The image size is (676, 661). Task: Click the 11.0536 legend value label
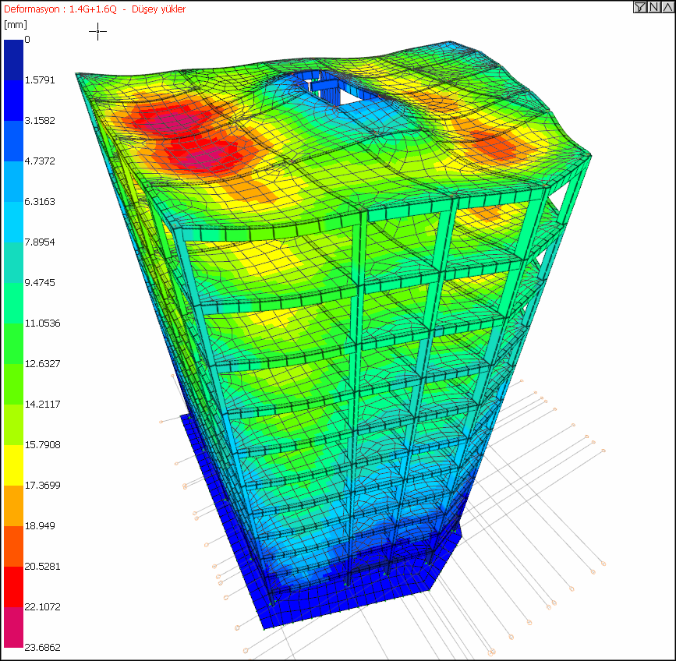tap(43, 323)
